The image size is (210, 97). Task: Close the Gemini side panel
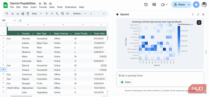203,14
